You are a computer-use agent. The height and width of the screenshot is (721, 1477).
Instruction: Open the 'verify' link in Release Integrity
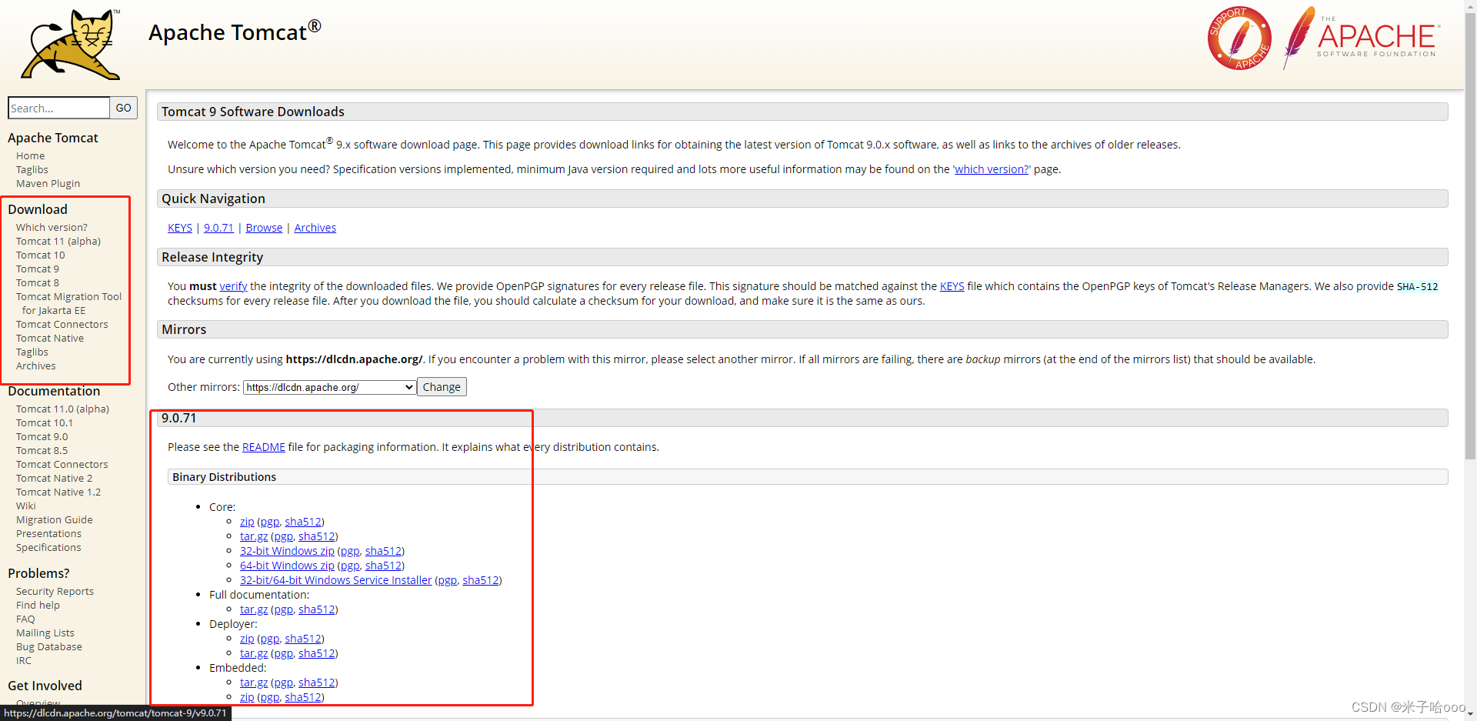[233, 286]
